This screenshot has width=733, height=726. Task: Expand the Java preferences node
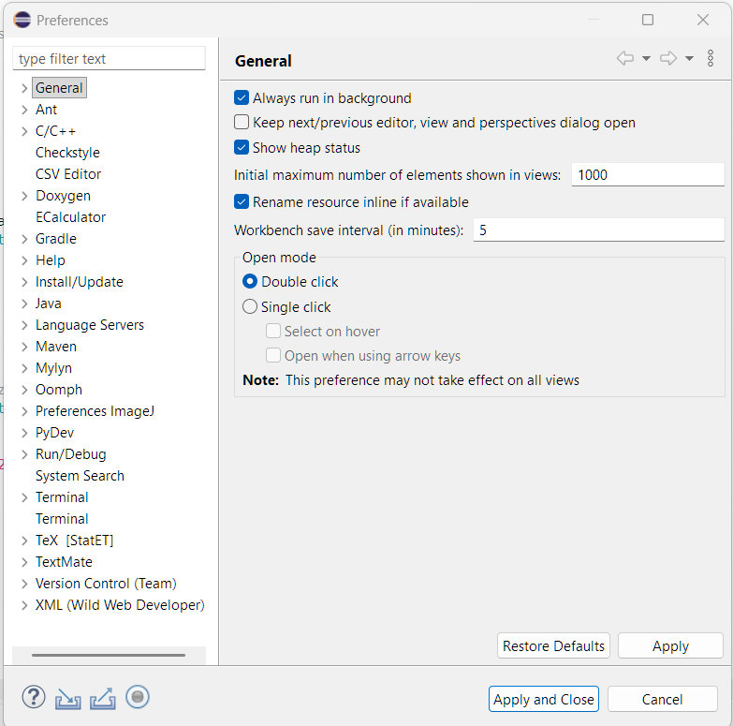(x=24, y=304)
